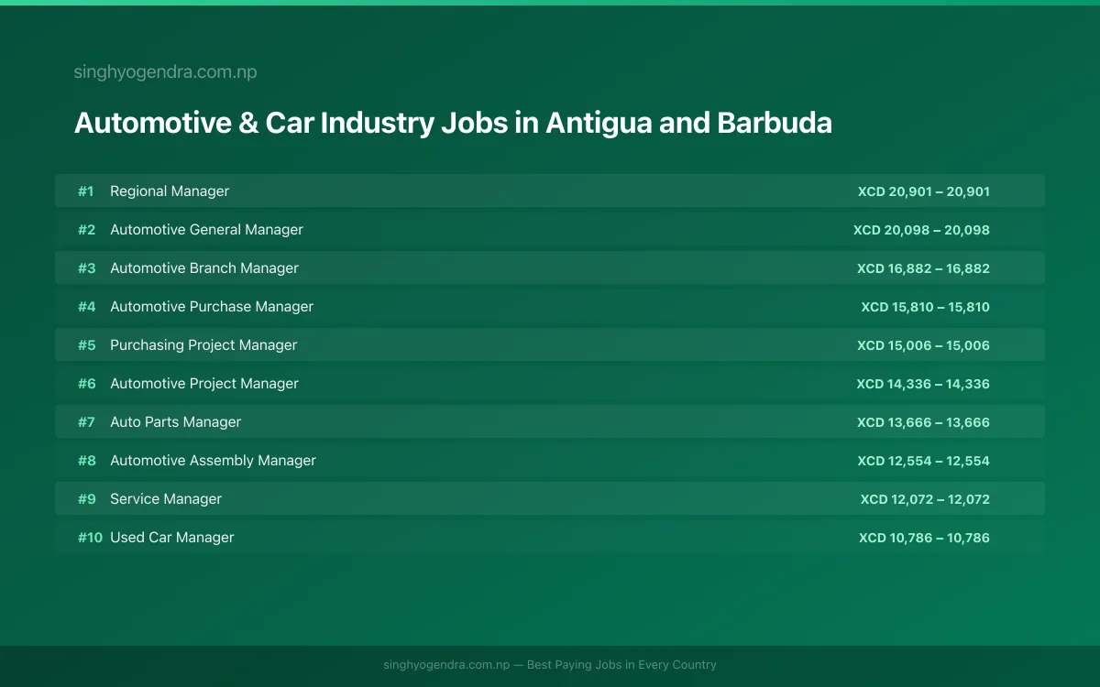Select the salary XCD 10,786 – 10,786

pyautogui.click(x=924, y=538)
